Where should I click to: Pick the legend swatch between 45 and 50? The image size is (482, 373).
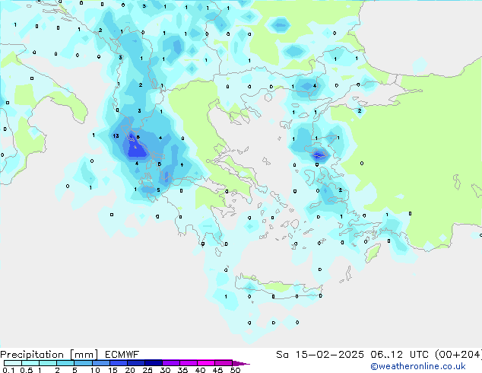pyautogui.click(x=224, y=363)
